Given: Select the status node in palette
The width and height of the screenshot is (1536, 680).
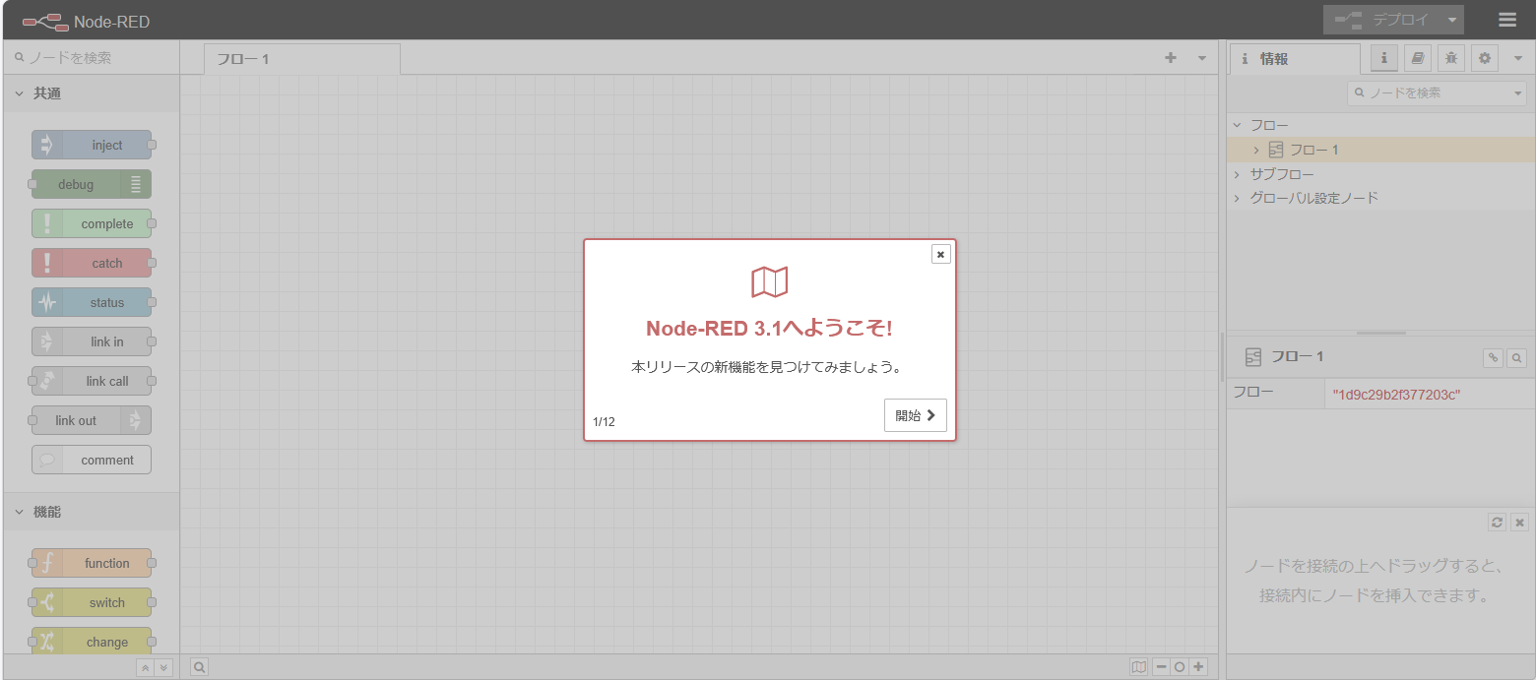Looking at the screenshot, I should coord(92,302).
